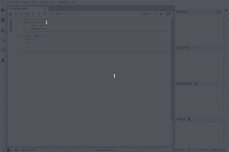Viewport: 229px width, 152px height.
Task: Click the terminal count icon in status bar
Action: (8, 150)
